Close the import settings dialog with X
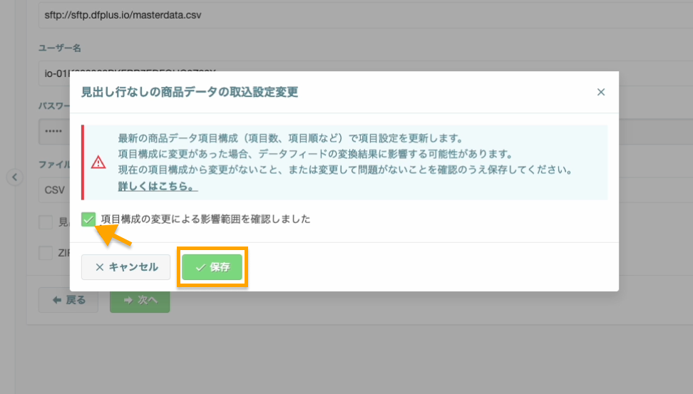The image size is (693, 394). coord(600,92)
